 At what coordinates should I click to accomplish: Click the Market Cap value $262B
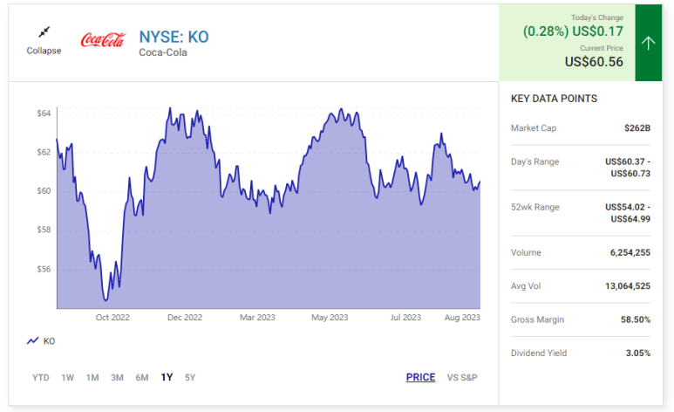[637, 127]
